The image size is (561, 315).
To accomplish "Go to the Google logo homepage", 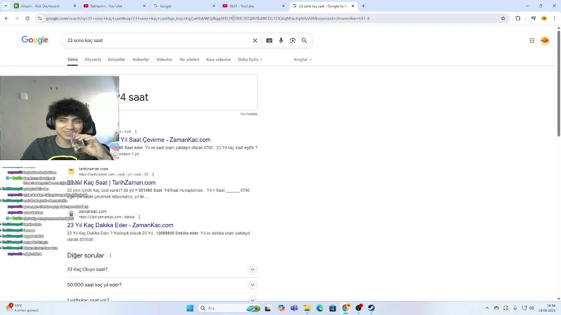I will [x=35, y=40].
